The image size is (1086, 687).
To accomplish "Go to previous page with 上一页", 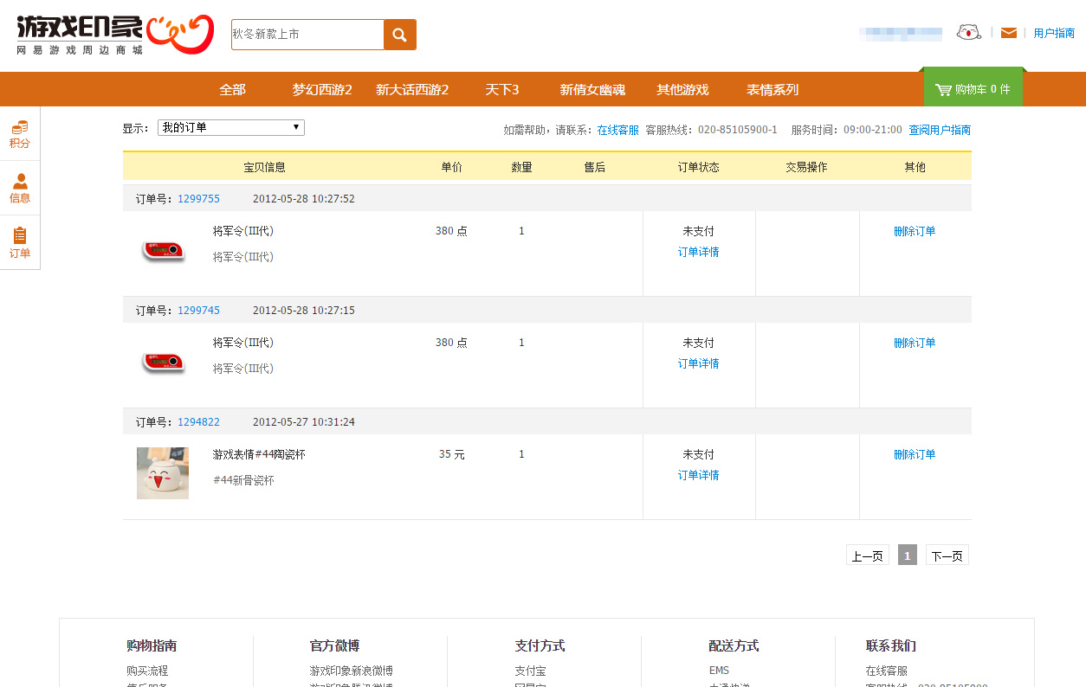I will tap(868, 555).
